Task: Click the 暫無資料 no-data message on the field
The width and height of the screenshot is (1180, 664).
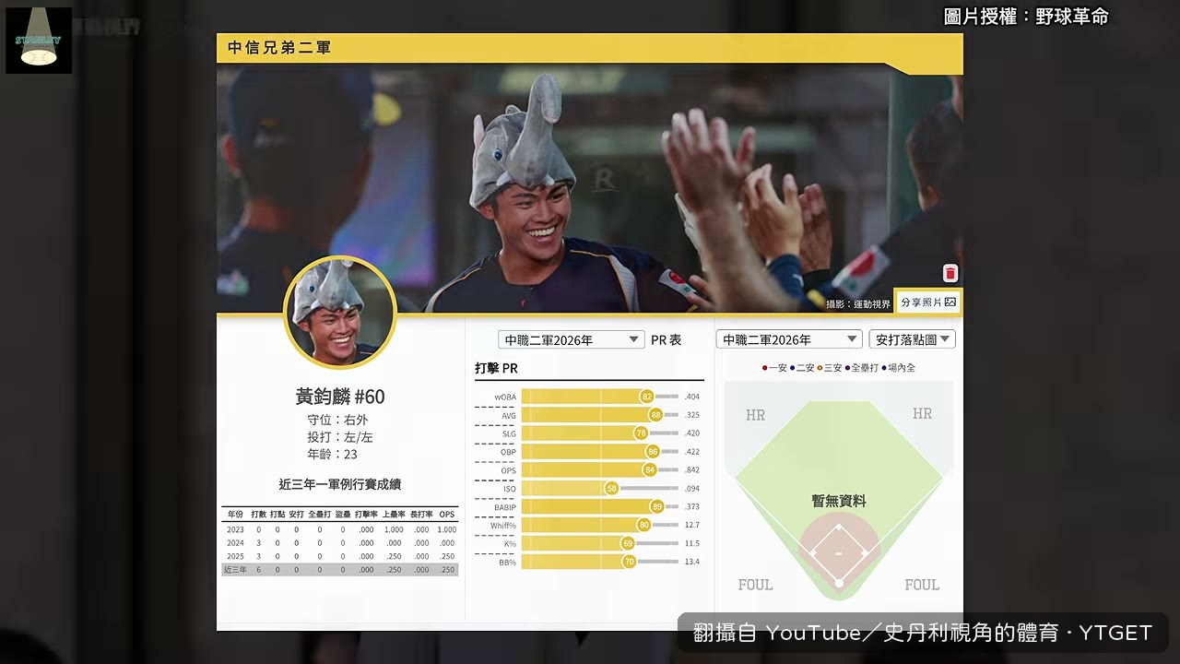Action: 839,501
